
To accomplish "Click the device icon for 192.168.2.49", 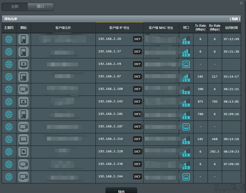I will coord(24,64).
